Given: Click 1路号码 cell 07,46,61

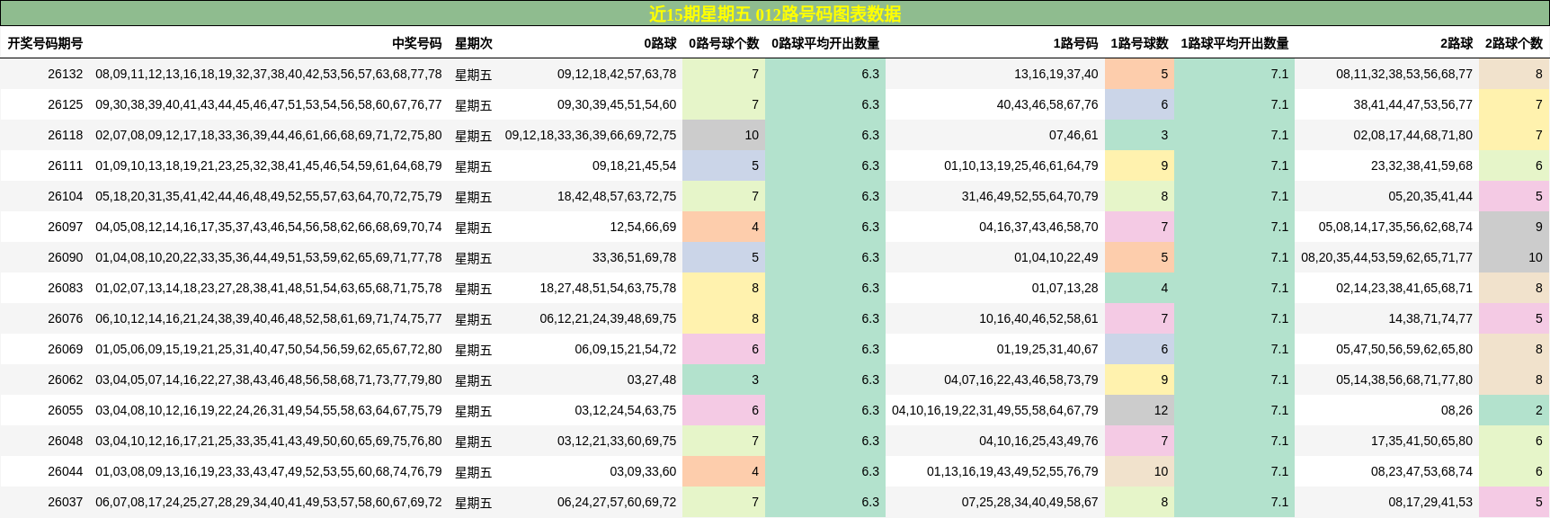Looking at the screenshot, I should tap(1073, 135).
